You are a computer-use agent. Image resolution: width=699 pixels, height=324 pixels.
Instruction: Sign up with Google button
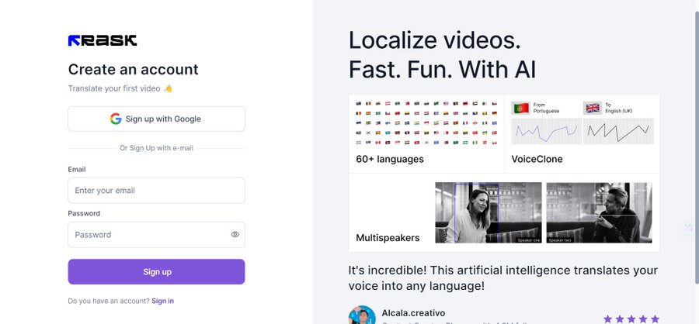(x=156, y=119)
